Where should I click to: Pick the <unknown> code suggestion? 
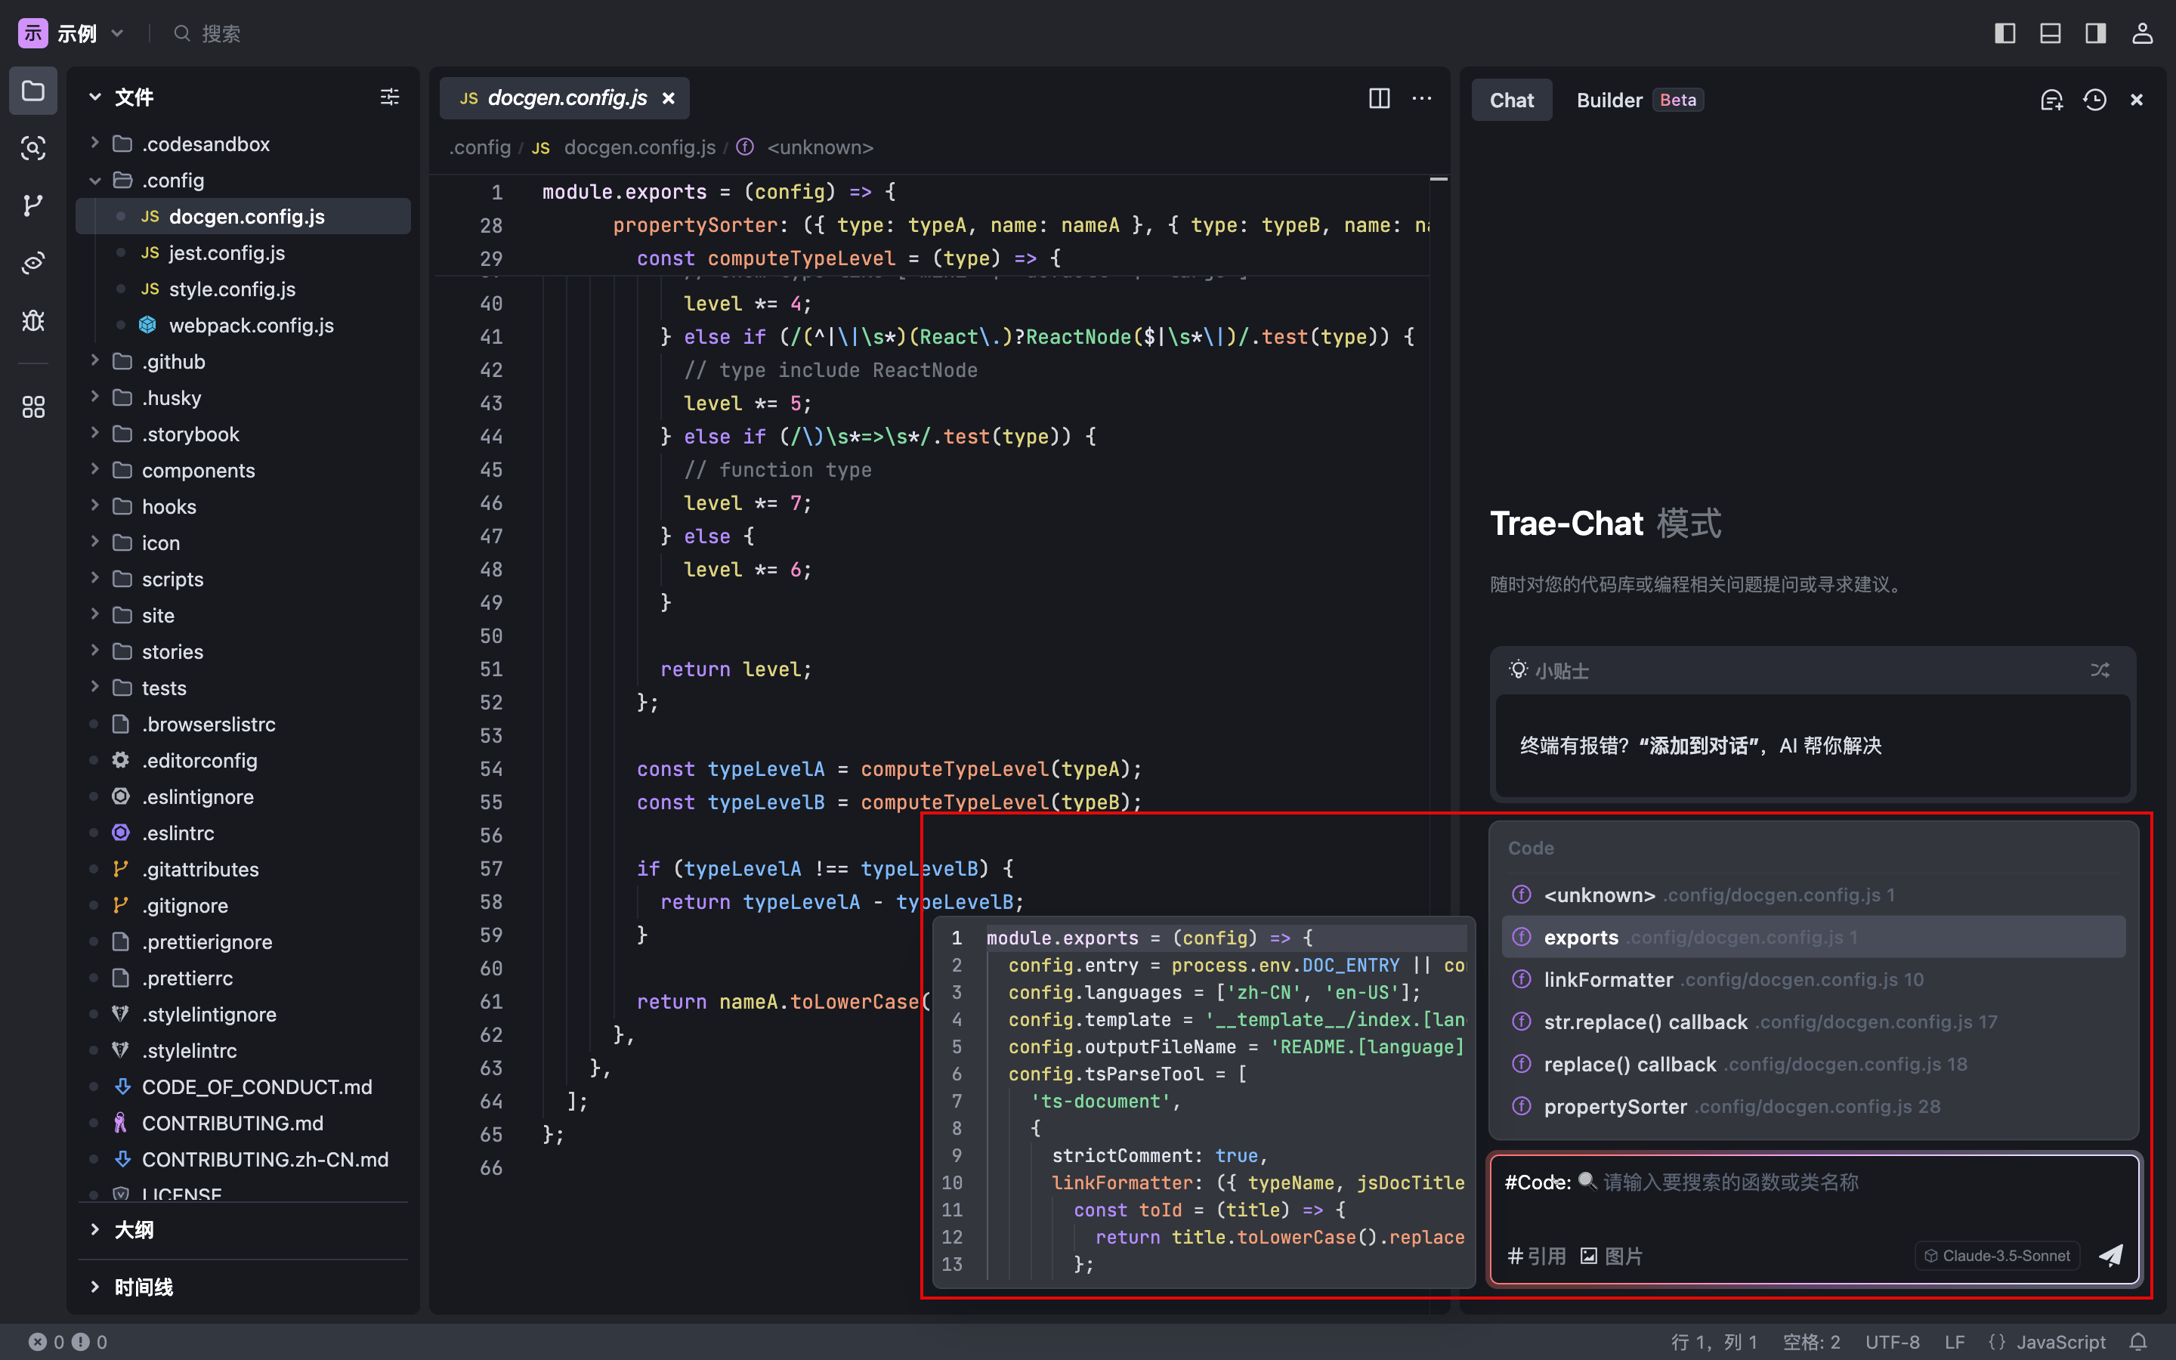pyautogui.click(x=1813, y=895)
